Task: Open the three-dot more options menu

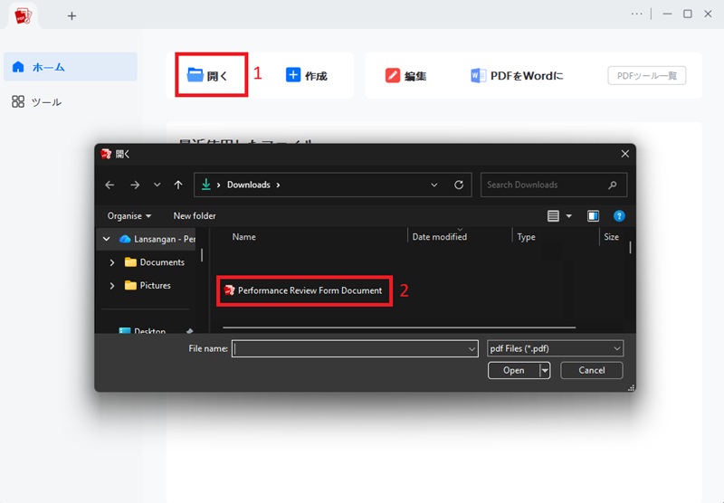Action: (x=637, y=14)
